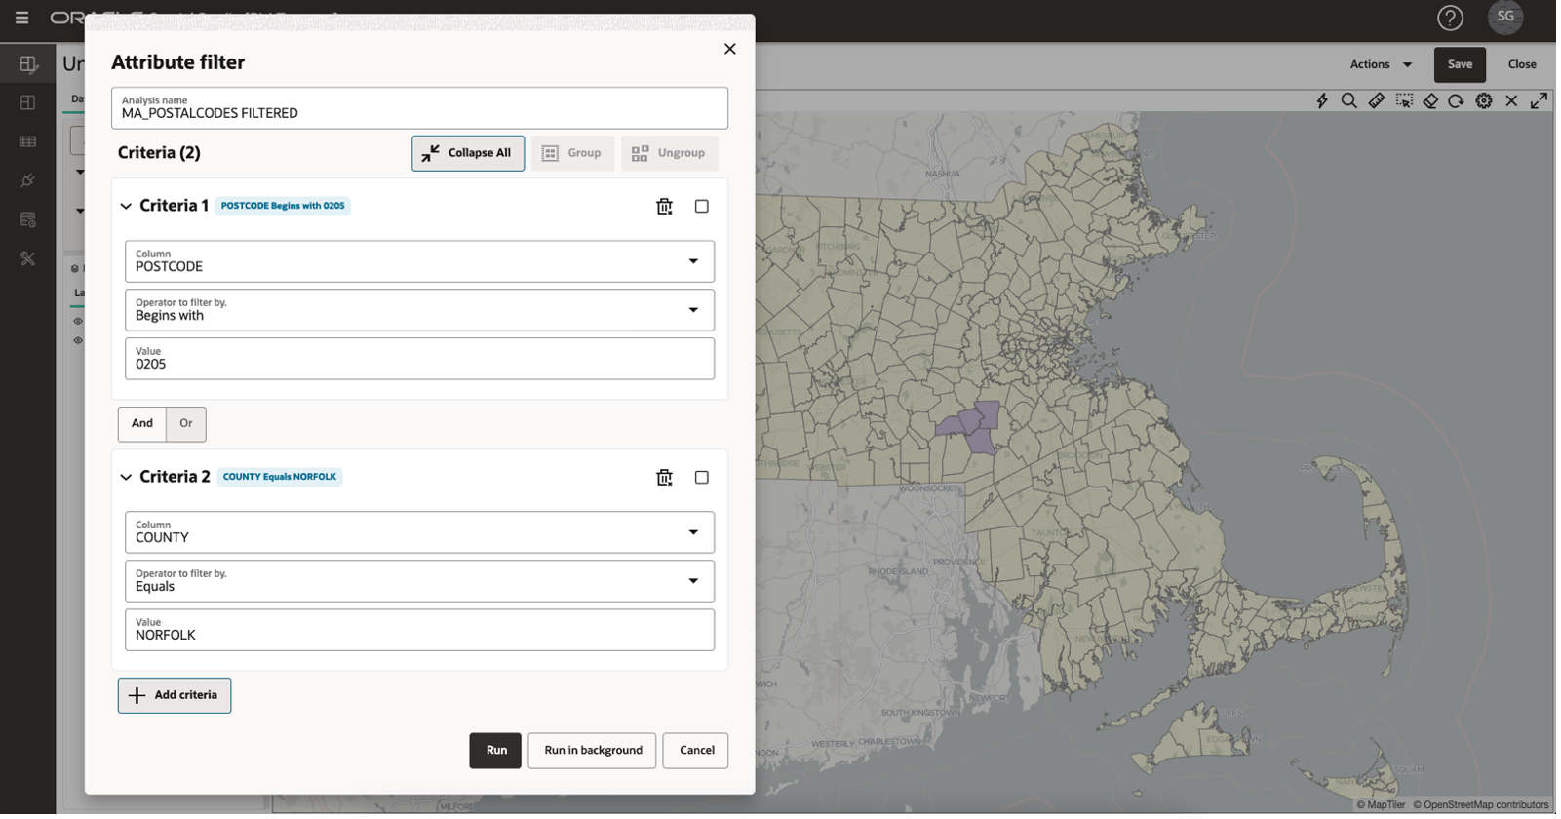Image resolution: width=1561 pixels, height=819 pixels.
Task: Open the scheduled jobs sidebar icon
Action: (28, 220)
